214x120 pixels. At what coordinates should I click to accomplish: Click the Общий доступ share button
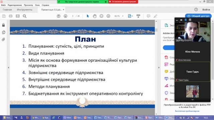coord(198,16)
